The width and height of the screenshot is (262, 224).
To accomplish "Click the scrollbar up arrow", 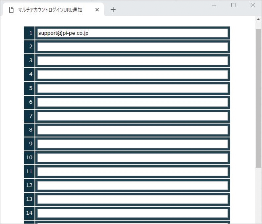I will (x=258, y=19).
